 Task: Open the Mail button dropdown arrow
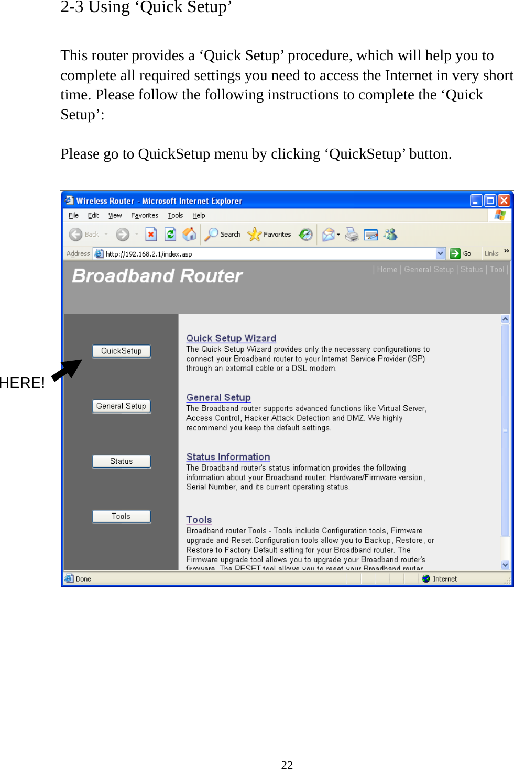point(338,235)
